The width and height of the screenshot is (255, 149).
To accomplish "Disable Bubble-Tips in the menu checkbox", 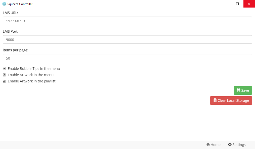I will coord(4,69).
